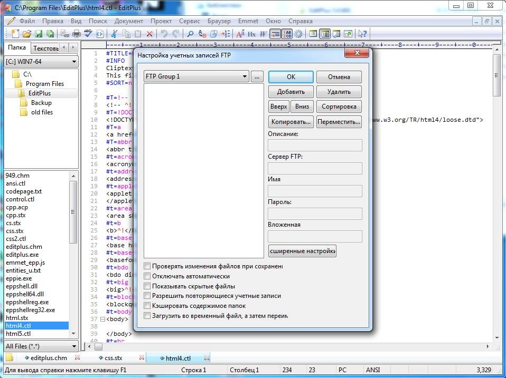Click the Вверх button
The width and height of the screenshot is (506, 378).
pos(278,106)
